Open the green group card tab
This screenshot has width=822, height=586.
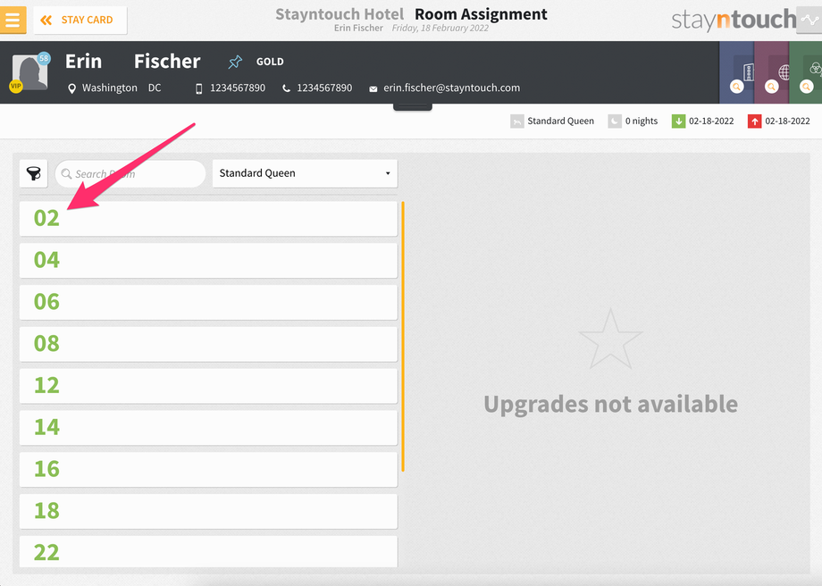click(x=806, y=72)
